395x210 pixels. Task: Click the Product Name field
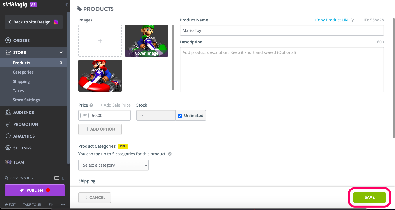282,30
